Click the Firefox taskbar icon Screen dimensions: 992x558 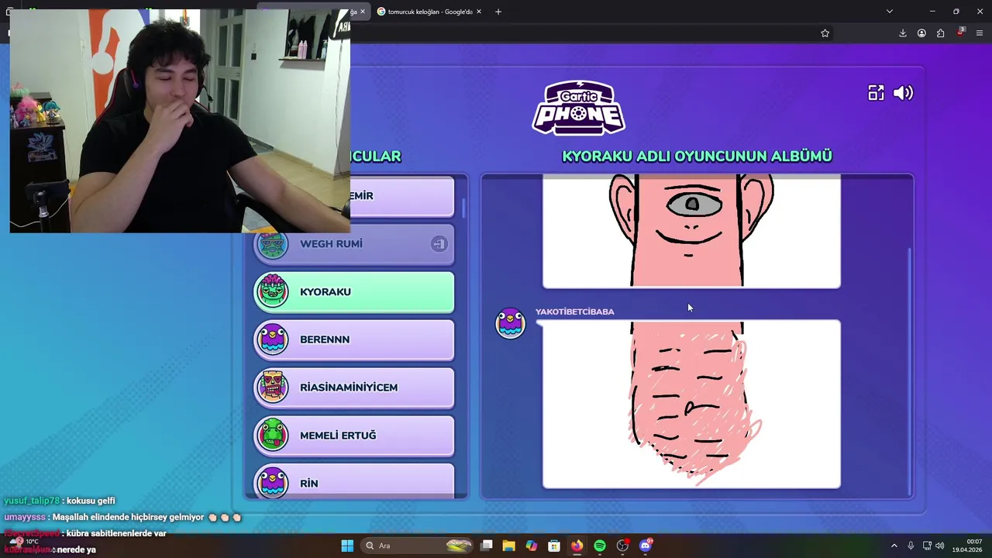click(x=577, y=546)
